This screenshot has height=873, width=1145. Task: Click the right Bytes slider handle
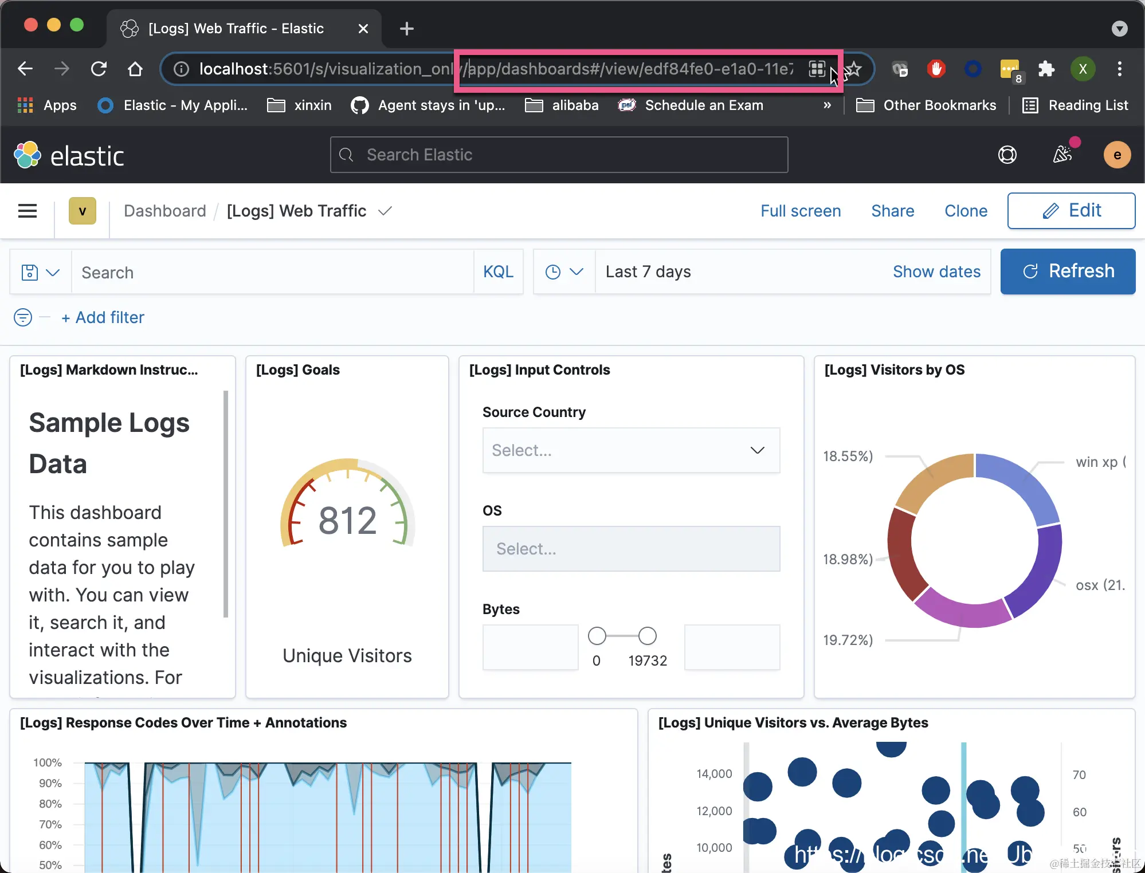click(648, 636)
